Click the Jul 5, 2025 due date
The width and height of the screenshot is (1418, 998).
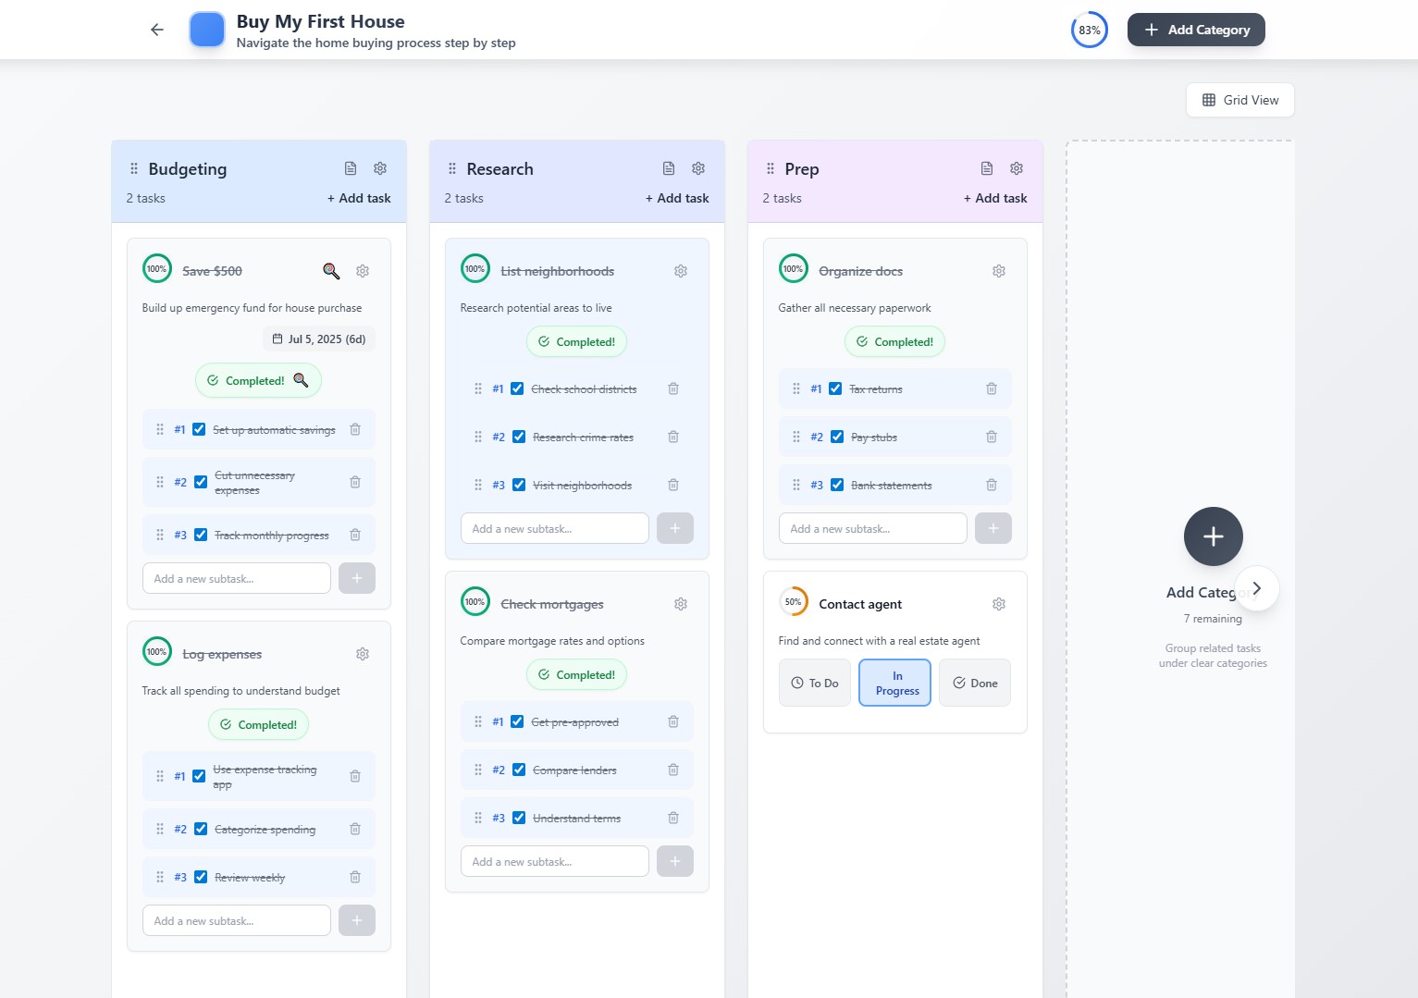pyautogui.click(x=319, y=339)
